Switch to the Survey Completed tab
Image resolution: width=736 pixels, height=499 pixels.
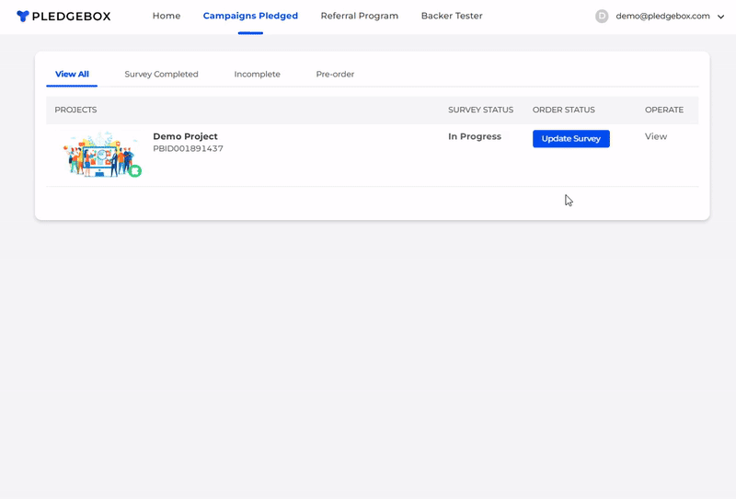click(x=161, y=74)
